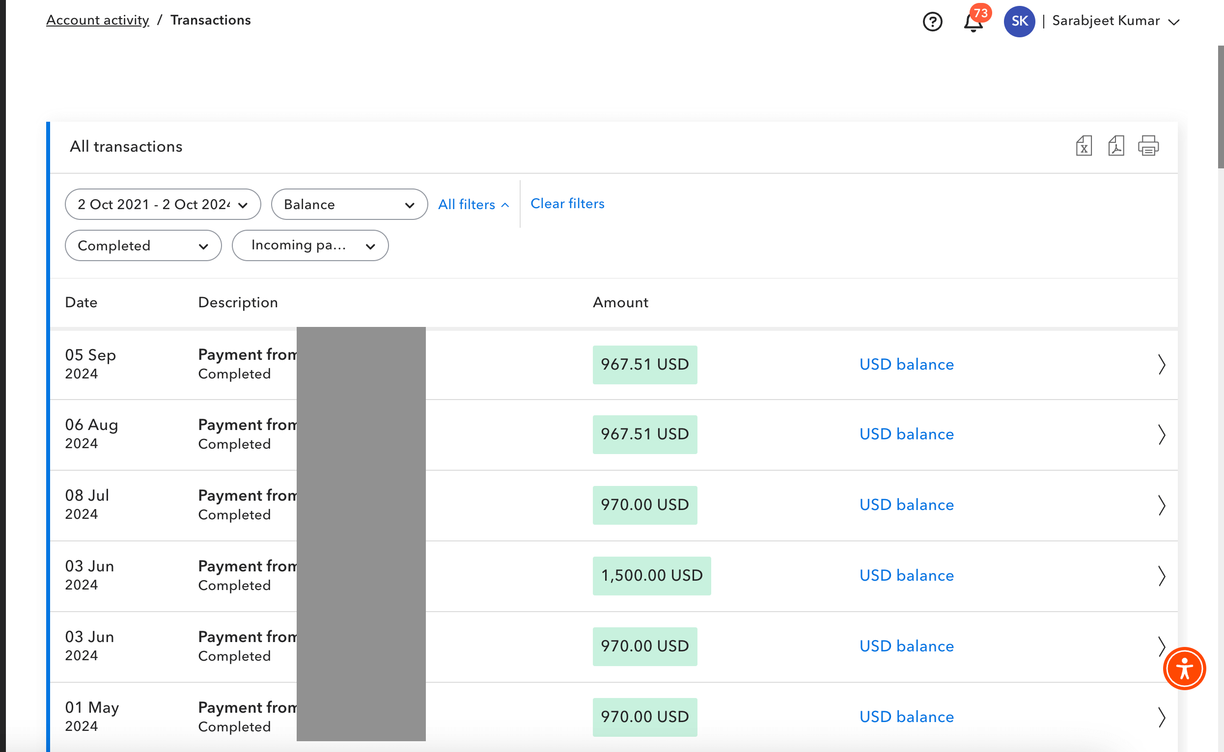This screenshot has width=1224, height=752.
Task: Click the 1,500.00 USD amount badge
Action: [651, 576]
